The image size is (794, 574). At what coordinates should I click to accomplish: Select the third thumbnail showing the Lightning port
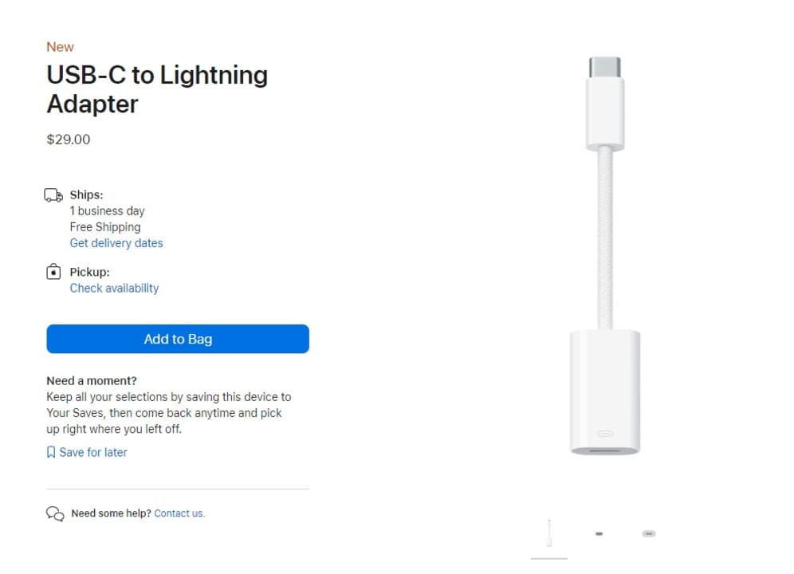pyautogui.click(x=649, y=533)
